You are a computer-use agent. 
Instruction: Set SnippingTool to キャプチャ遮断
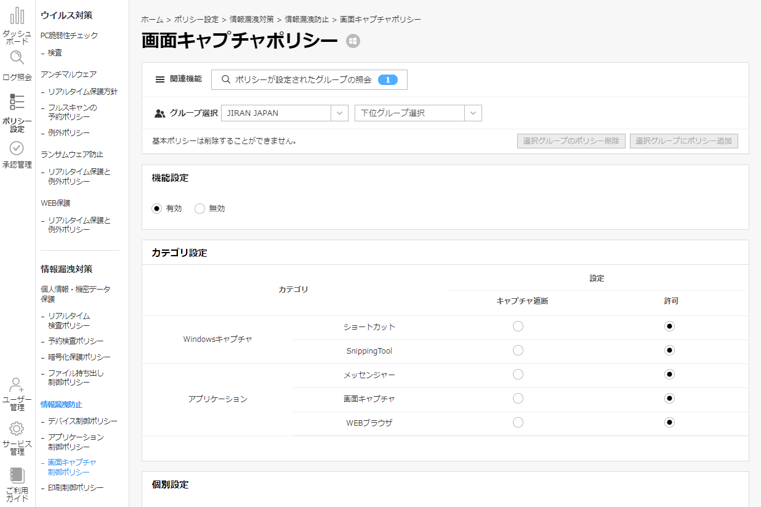click(x=518, y=350)
